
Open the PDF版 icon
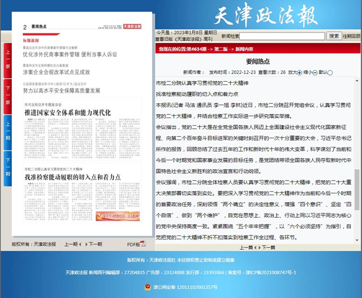point(143,244)
